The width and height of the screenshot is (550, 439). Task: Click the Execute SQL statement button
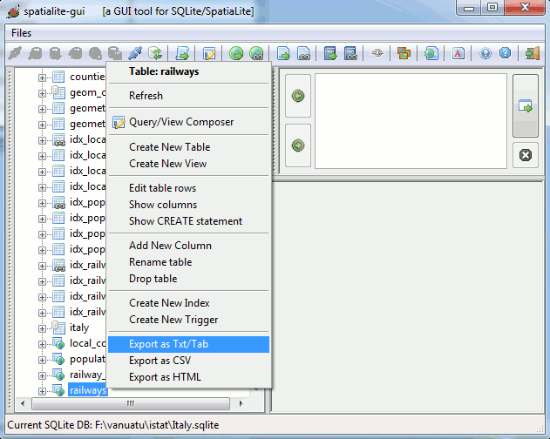(x=525, y=105)
